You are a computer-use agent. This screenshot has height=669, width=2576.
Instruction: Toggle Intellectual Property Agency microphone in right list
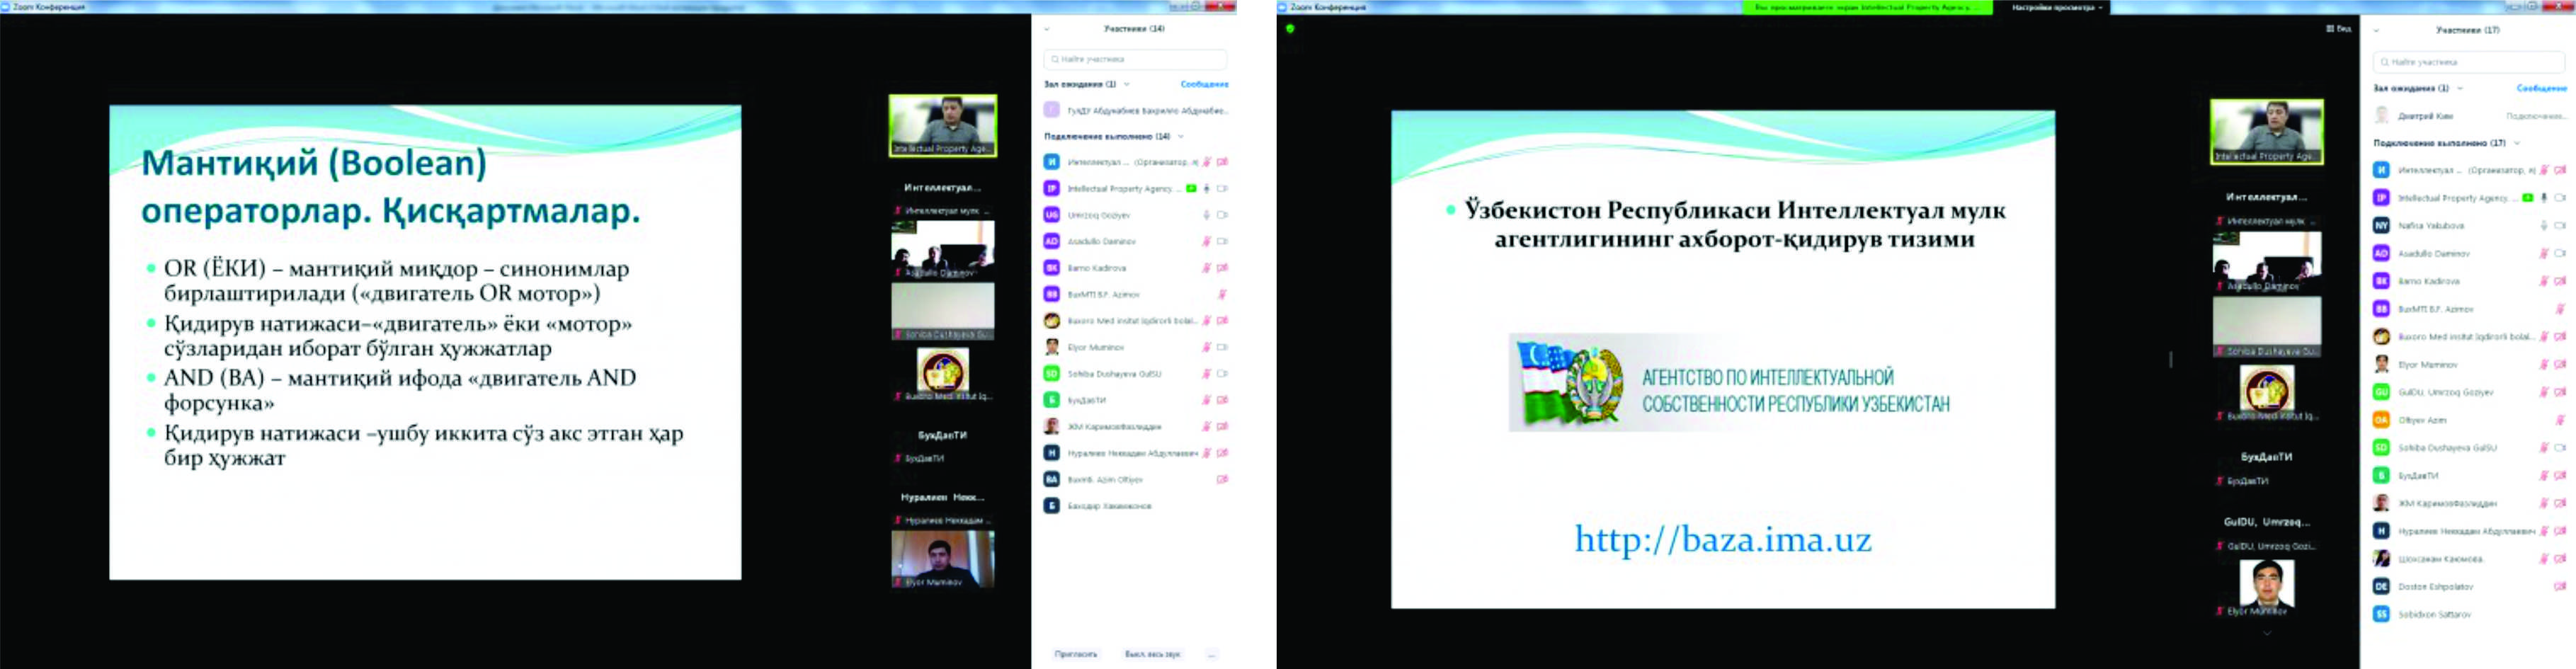point(2544,198)
